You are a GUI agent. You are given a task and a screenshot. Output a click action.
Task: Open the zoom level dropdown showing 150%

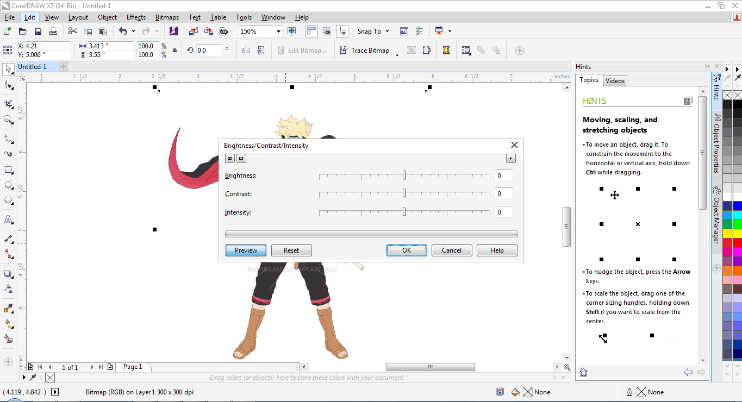click(x=278, y=32)
